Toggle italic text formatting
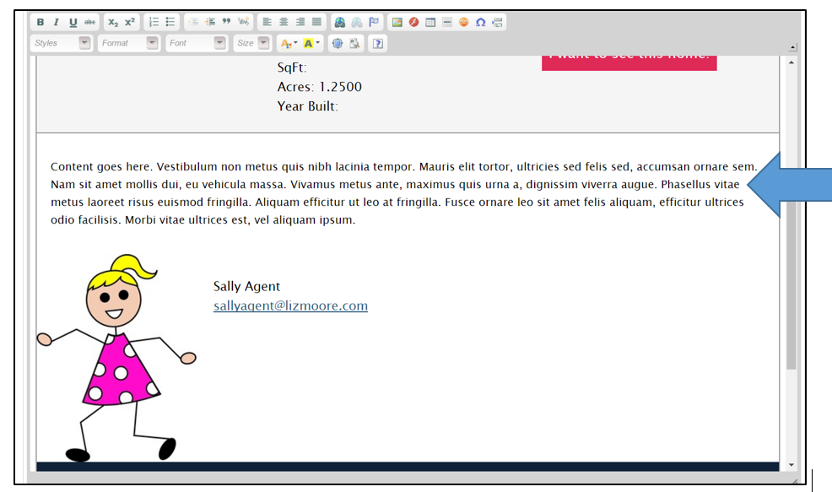Screen dimensions: 832x492 [x=57, y=23]
